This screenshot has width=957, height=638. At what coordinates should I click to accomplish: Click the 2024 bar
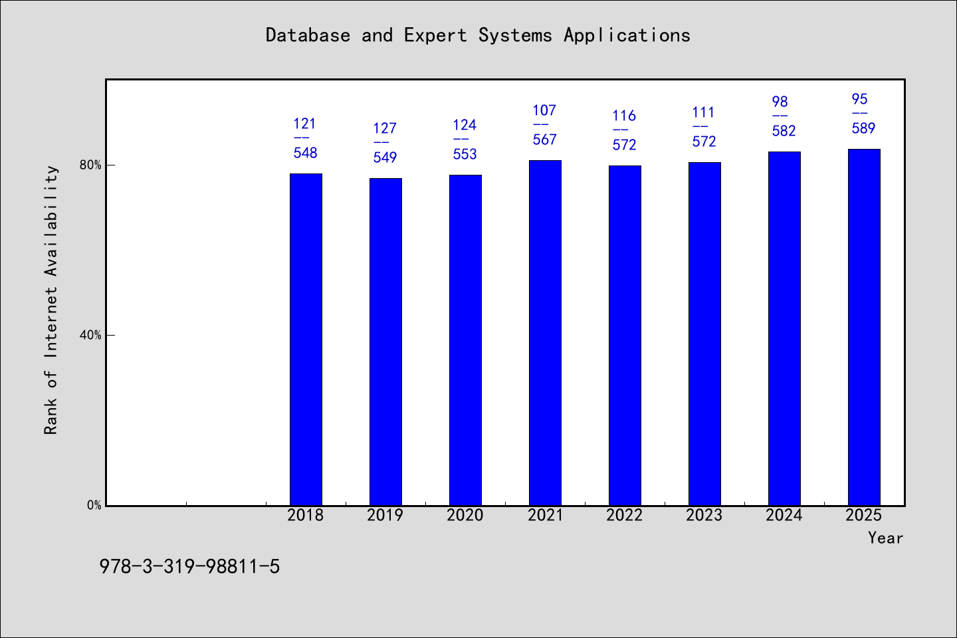point(784,328)
